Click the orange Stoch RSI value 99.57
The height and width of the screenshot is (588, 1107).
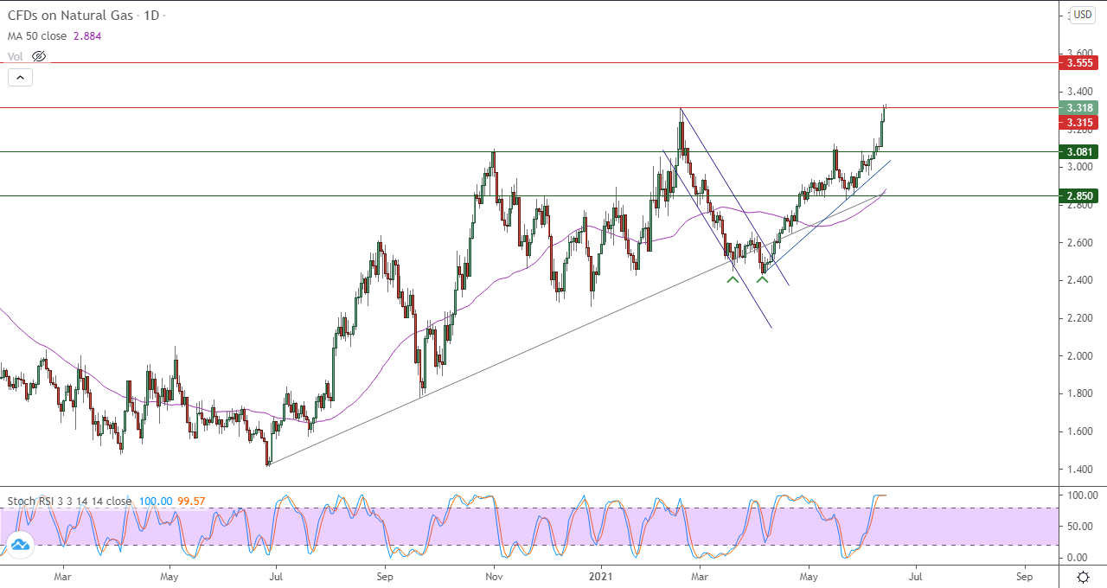click(x=189, y=501)
